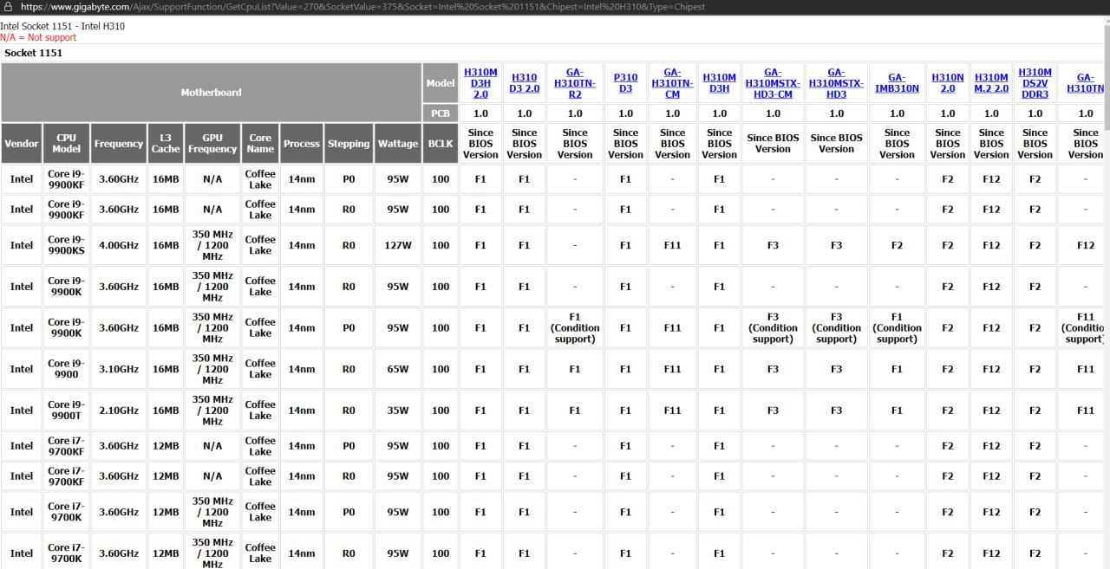The width and height of the screenshot is (1110, 569).
Task: Click the Core i9-9900KS CPU model cell
Action: point(67,245)
